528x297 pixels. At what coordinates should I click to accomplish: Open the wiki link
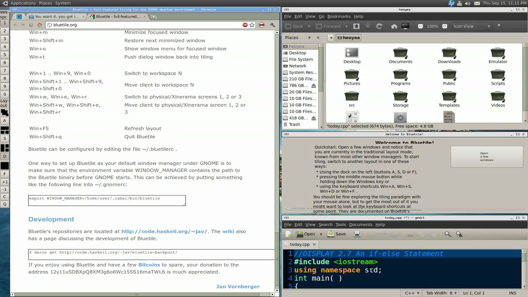[228, 231]
